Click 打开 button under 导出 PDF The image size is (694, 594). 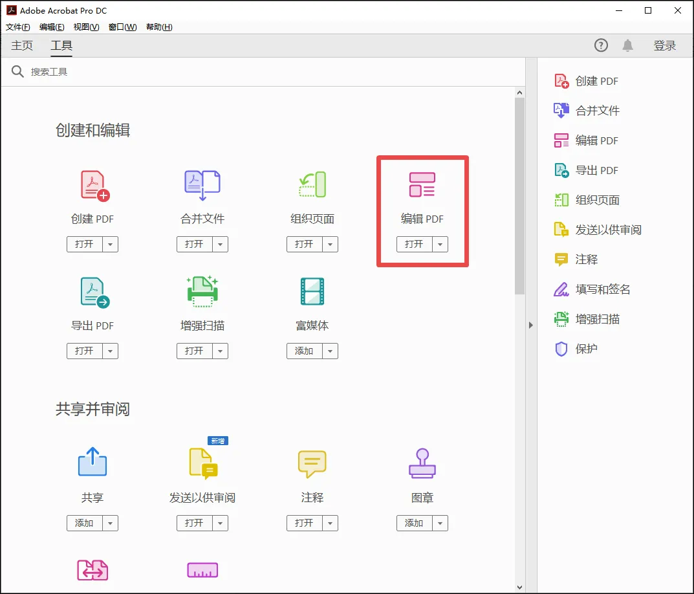tap(85, 351)
